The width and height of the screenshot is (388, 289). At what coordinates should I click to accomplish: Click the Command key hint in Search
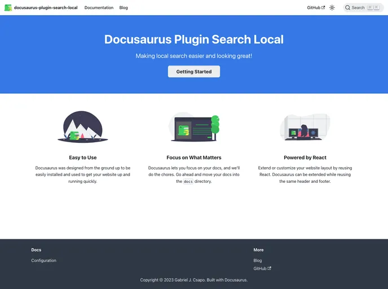click(370, 7)
